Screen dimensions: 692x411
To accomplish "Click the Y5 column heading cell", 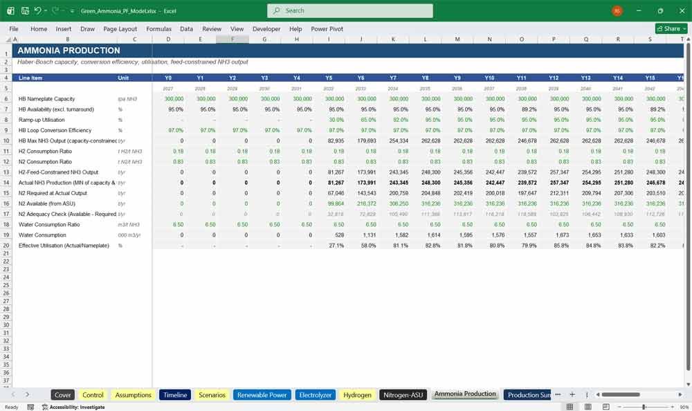I will pos(329,77).
